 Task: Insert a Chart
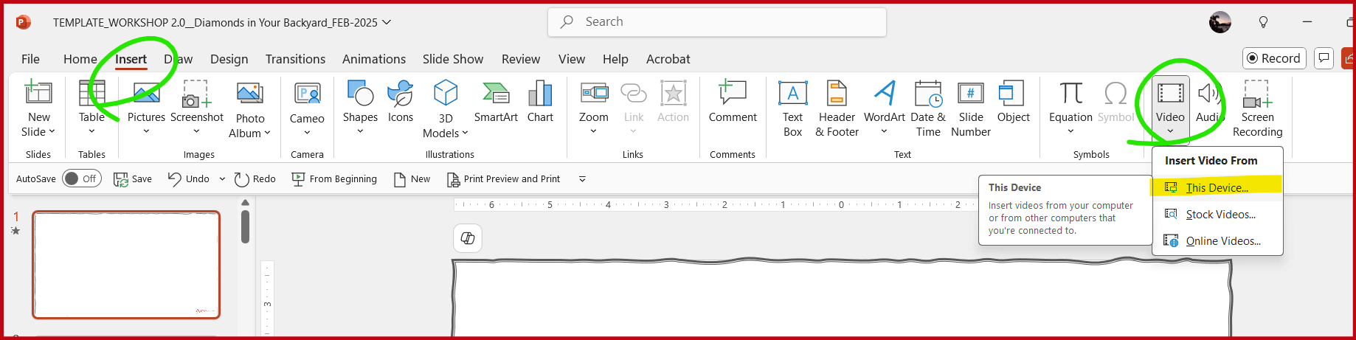point(540,102)
